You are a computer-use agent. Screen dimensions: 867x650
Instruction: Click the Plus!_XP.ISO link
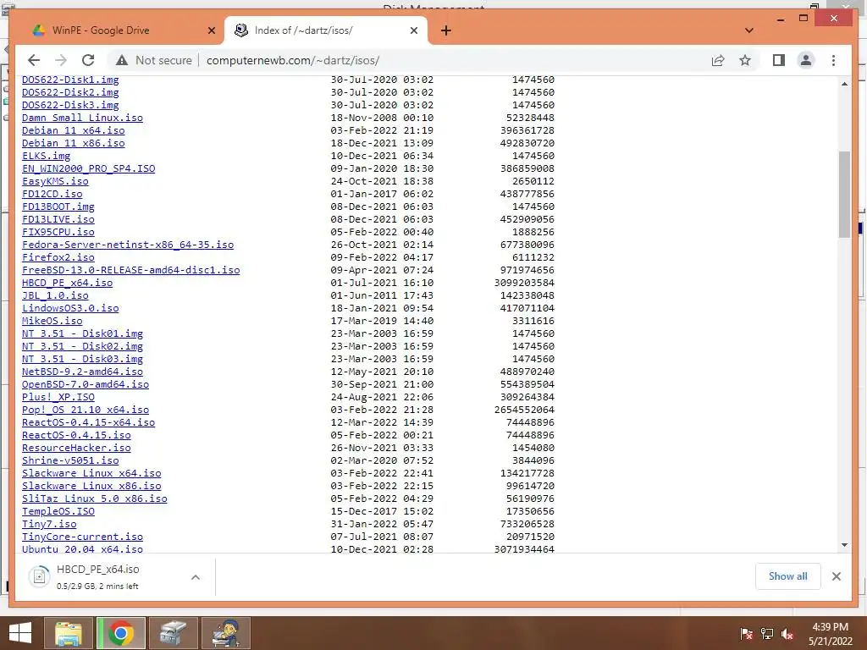pyautogui.click(x=58, y=398)
